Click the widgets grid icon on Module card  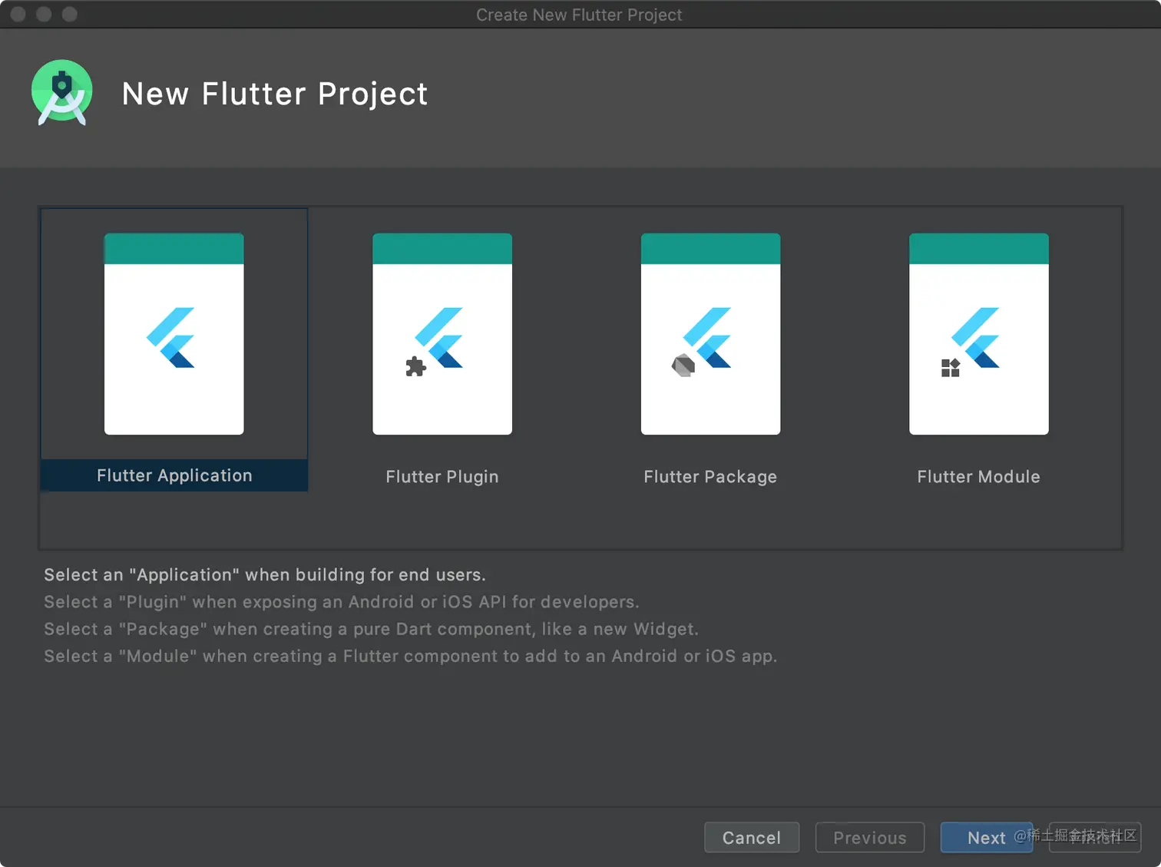click(x=951, y=368)
